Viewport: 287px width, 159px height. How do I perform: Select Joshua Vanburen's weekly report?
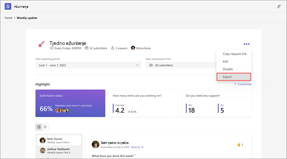tap(59, 150)
